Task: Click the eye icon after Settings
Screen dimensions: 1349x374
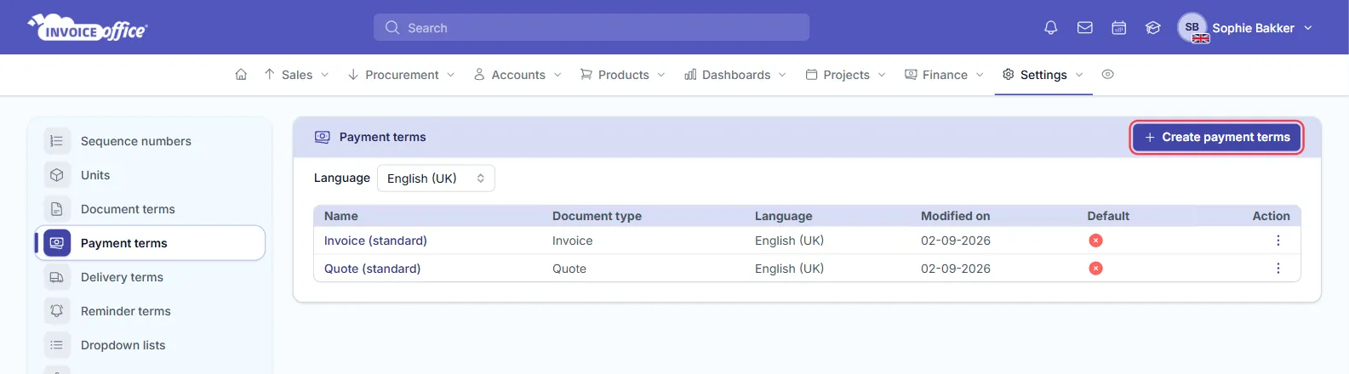Action: click(1107, 75)
